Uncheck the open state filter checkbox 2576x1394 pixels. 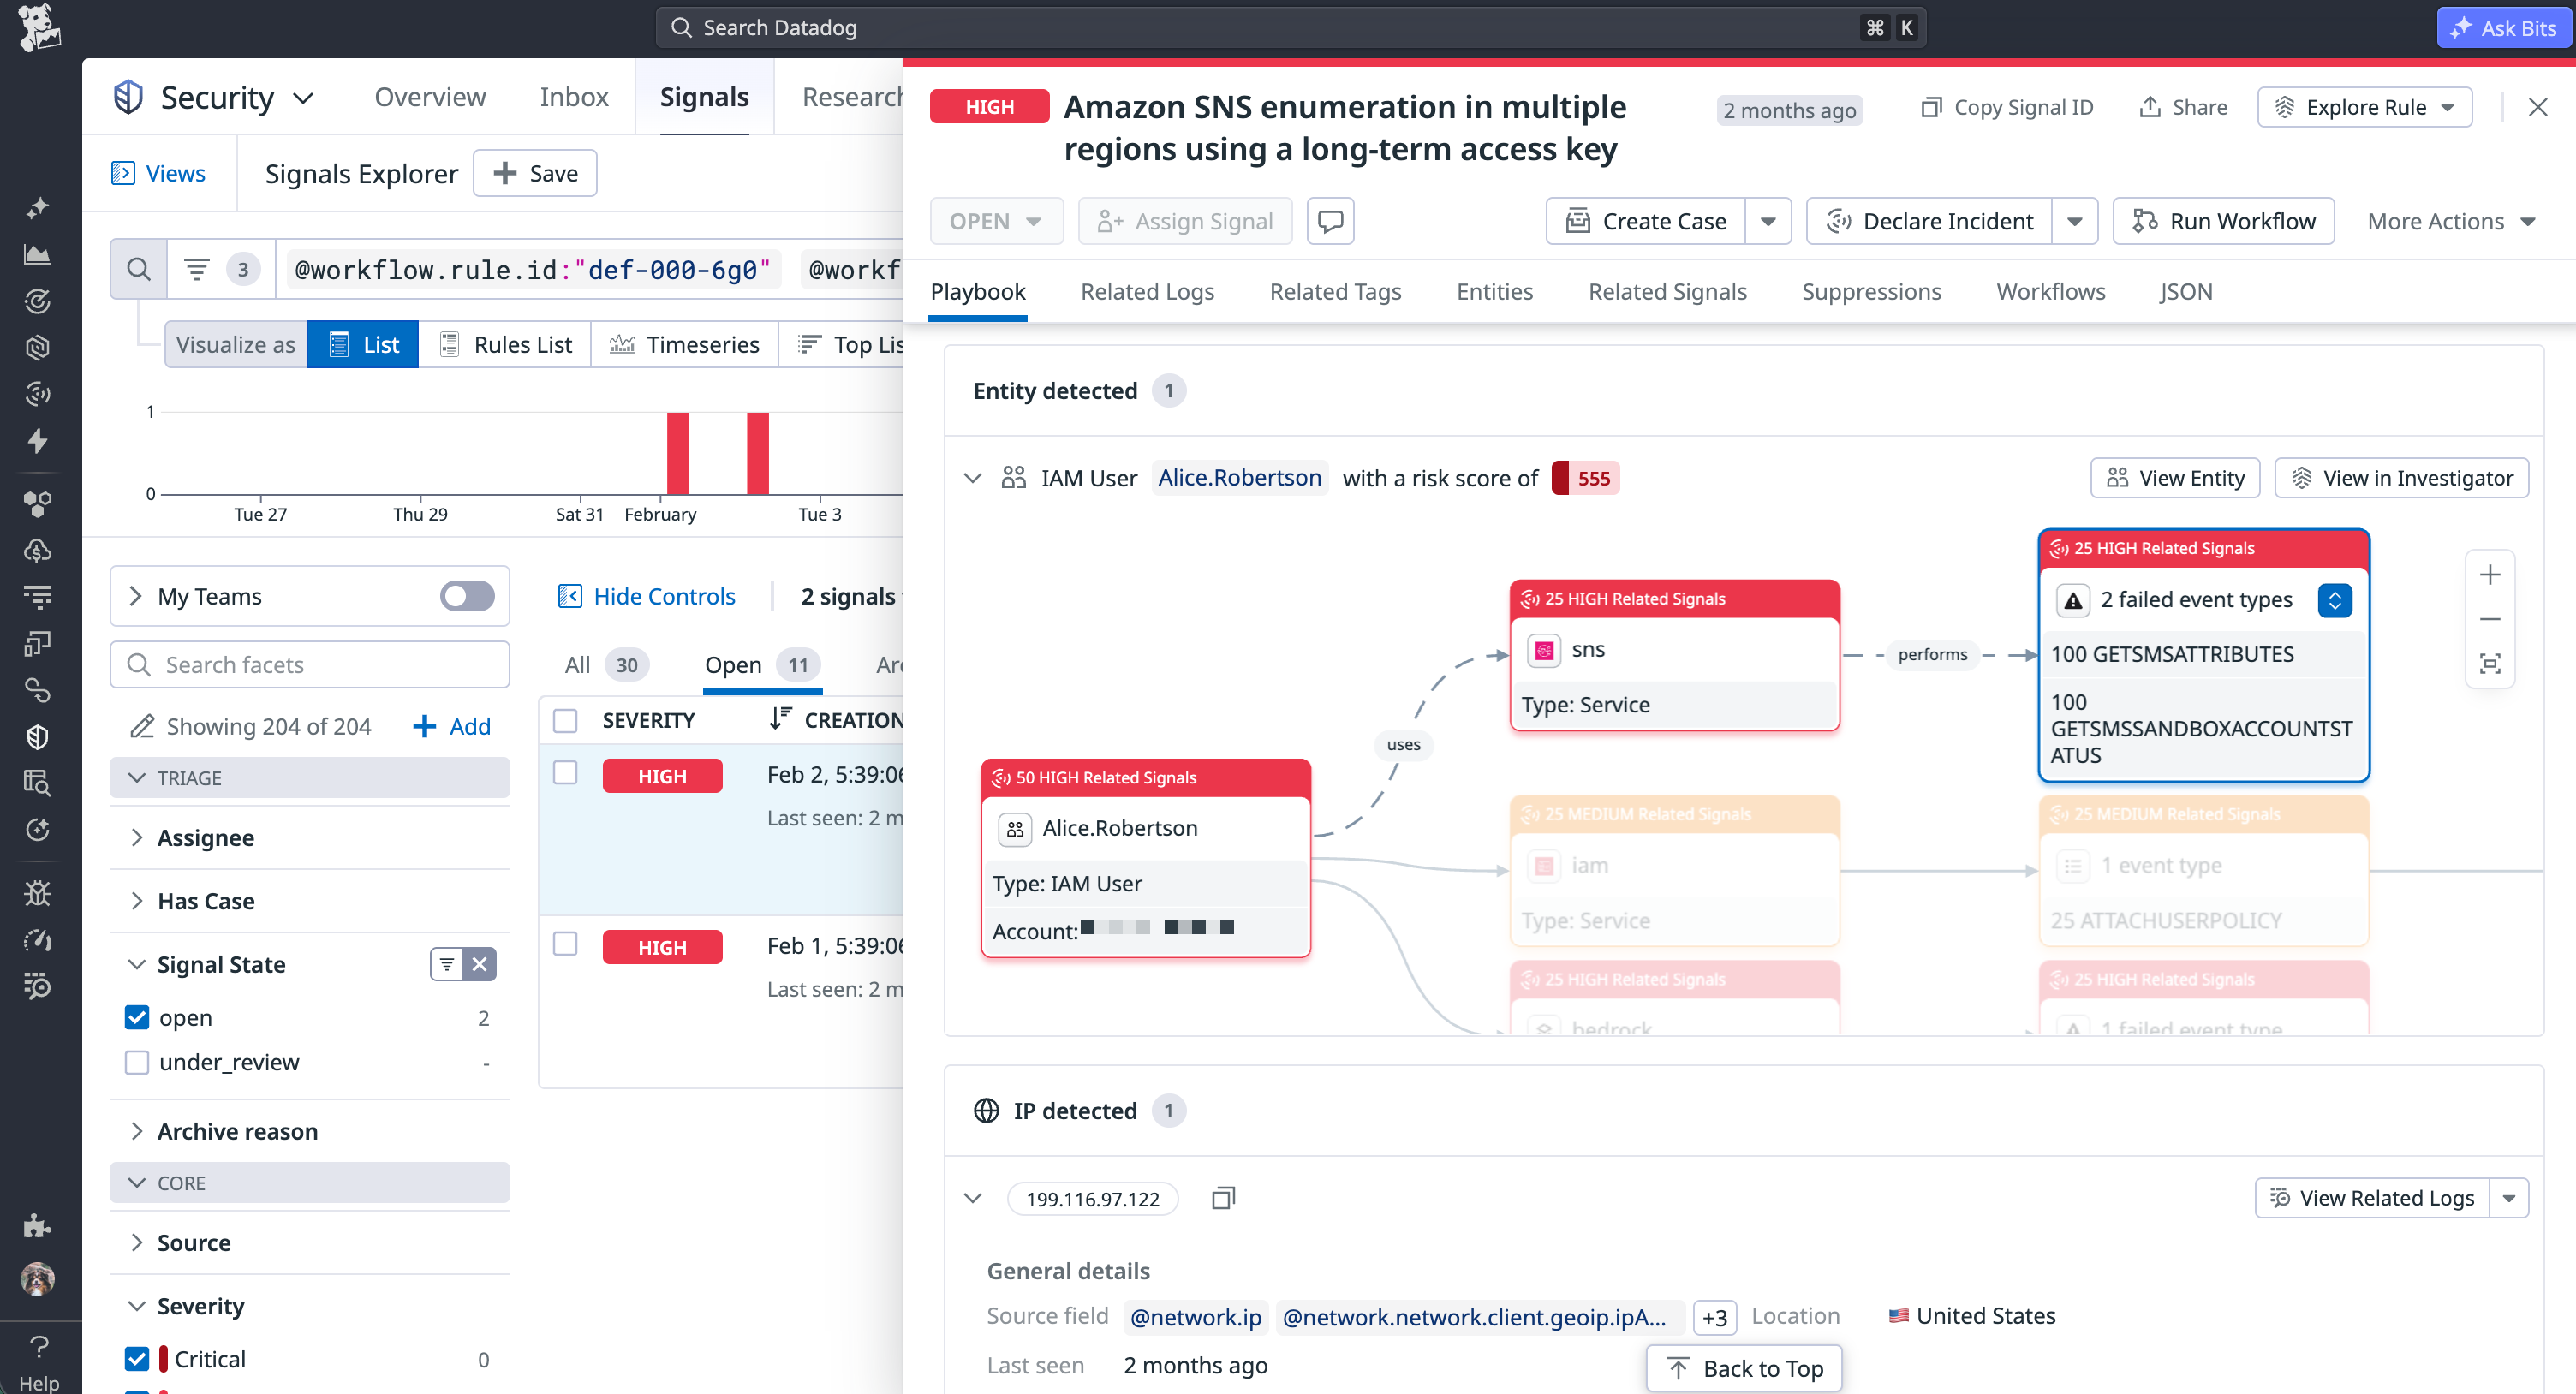point(137,1017)
